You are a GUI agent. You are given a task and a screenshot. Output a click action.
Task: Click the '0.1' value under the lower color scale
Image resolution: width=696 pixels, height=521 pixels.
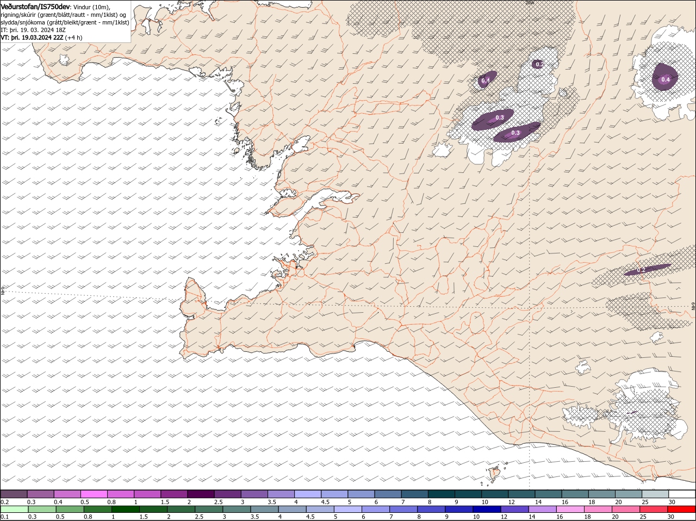click(4, 517)
